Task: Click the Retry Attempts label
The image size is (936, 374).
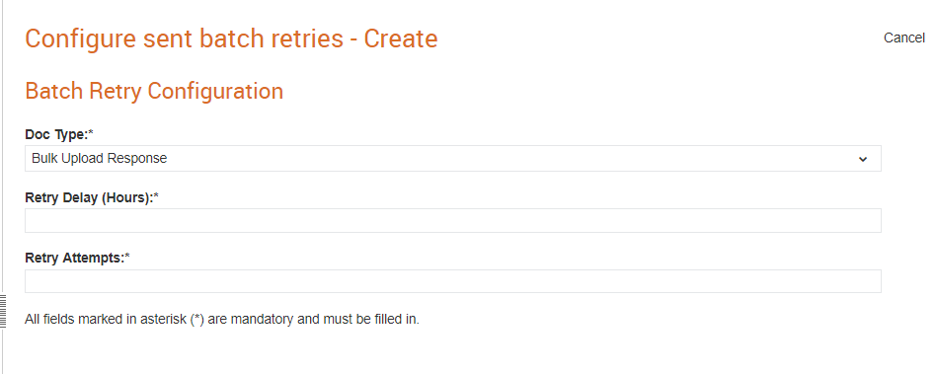Action: [x=75, y=259]
